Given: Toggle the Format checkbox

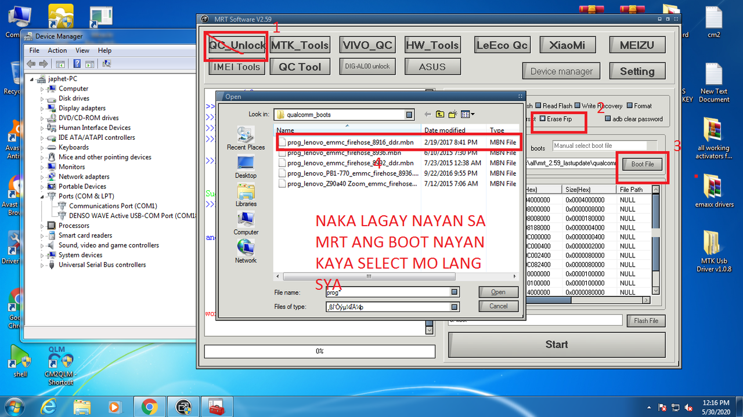Looking at the screenshot, I should pos(630,106).
